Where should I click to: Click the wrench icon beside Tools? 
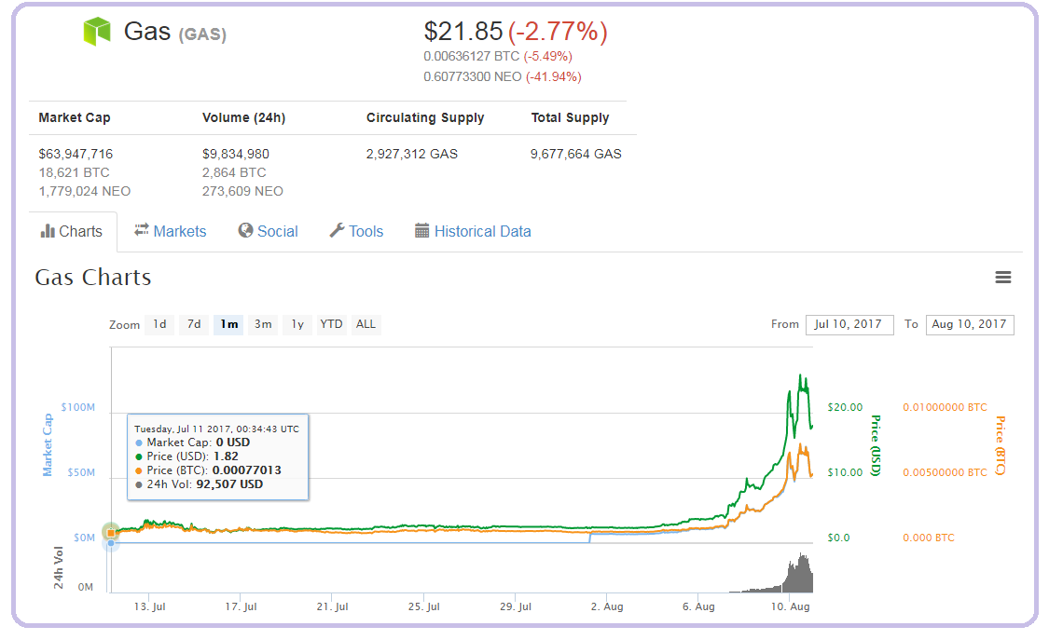[x=338, y=230]
